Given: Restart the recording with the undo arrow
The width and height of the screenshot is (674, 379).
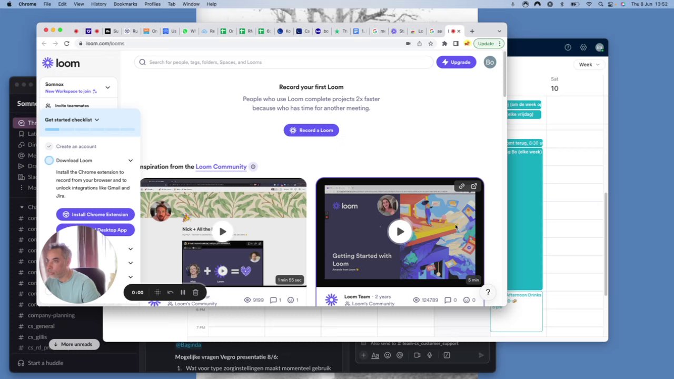Looking at the screenshot, I should coord(170,292).
